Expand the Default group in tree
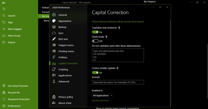 (40, 8)
